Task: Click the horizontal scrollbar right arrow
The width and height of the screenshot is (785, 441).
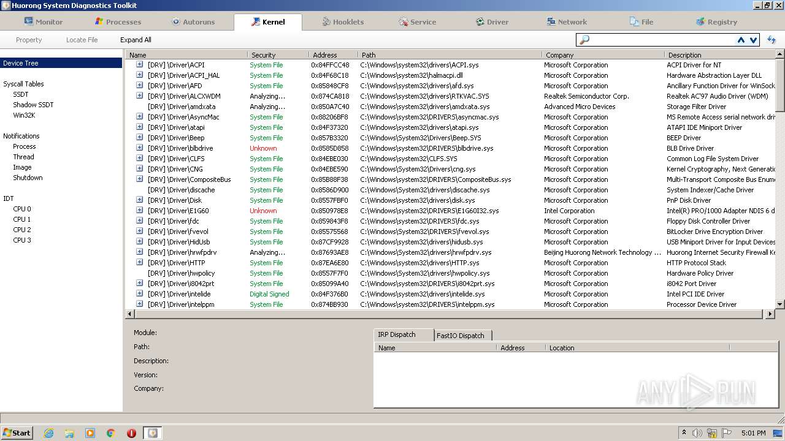Action: pyautogui.click(x=770, y=314)
